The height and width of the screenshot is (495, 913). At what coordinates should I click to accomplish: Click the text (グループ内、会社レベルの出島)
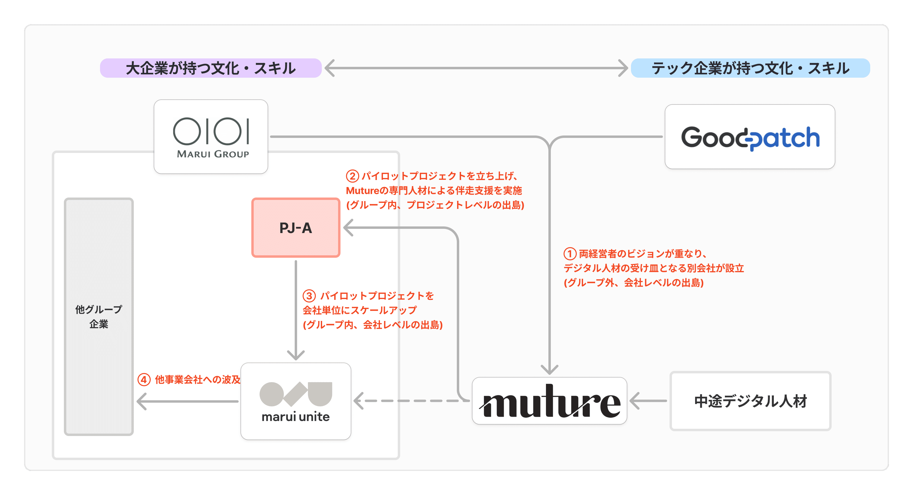tap(372, 325)
